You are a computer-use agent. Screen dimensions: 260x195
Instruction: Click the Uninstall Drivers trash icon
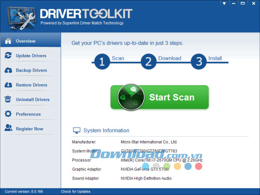(8, 99)
